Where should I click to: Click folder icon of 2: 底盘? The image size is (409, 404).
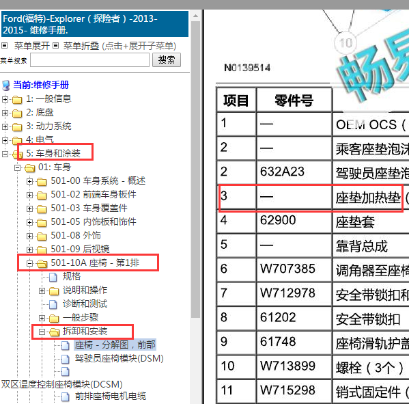[17, 113]
